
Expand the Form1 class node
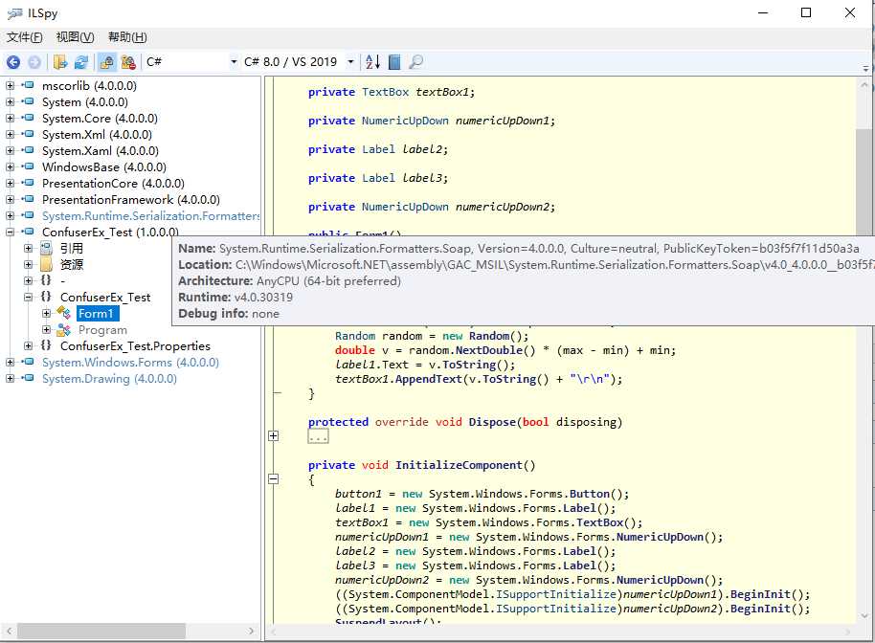(47, 314)
